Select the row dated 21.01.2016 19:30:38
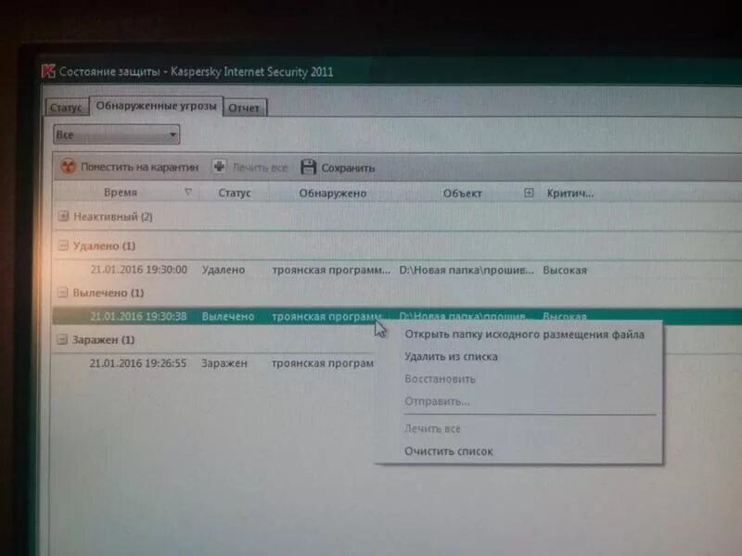 [x=397, y=316]
